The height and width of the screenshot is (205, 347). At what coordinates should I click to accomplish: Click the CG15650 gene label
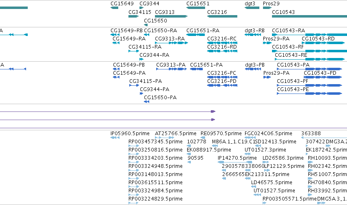(155, 20)
